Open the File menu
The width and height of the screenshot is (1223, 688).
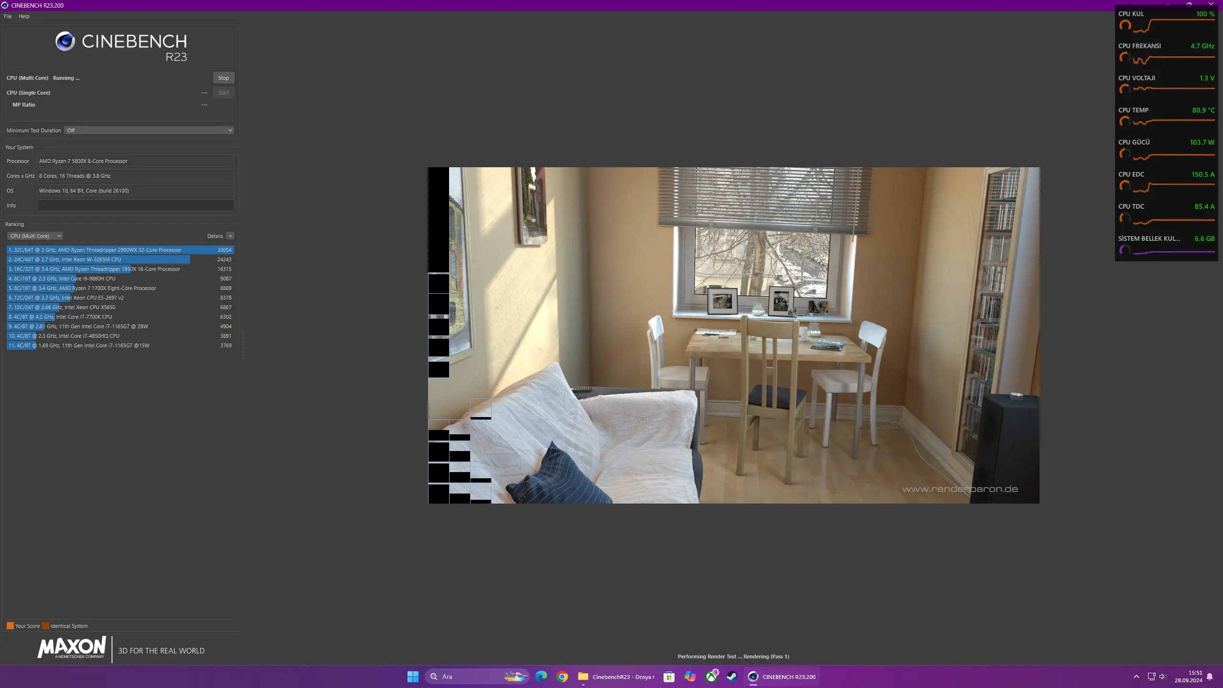[x=8, y=16]
